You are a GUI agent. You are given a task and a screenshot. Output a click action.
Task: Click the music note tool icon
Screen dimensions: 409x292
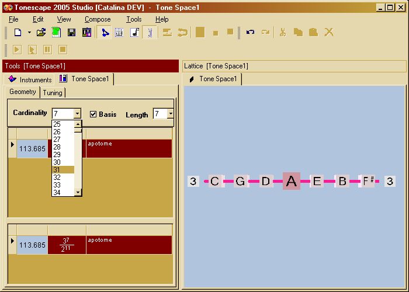tap(135, 32)
